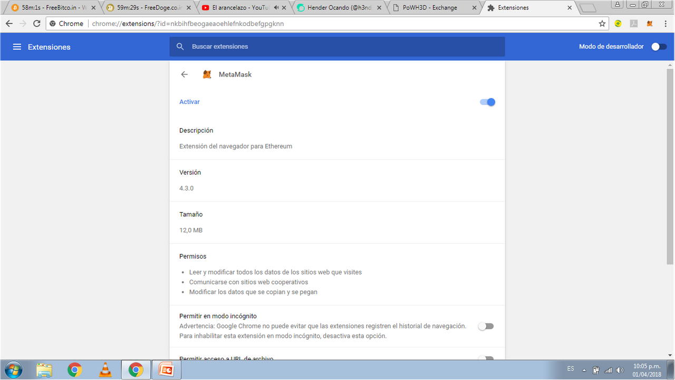Open the volume control in system tray
The width and height of the screenshot is (675, 380).
tap(620, 369)
